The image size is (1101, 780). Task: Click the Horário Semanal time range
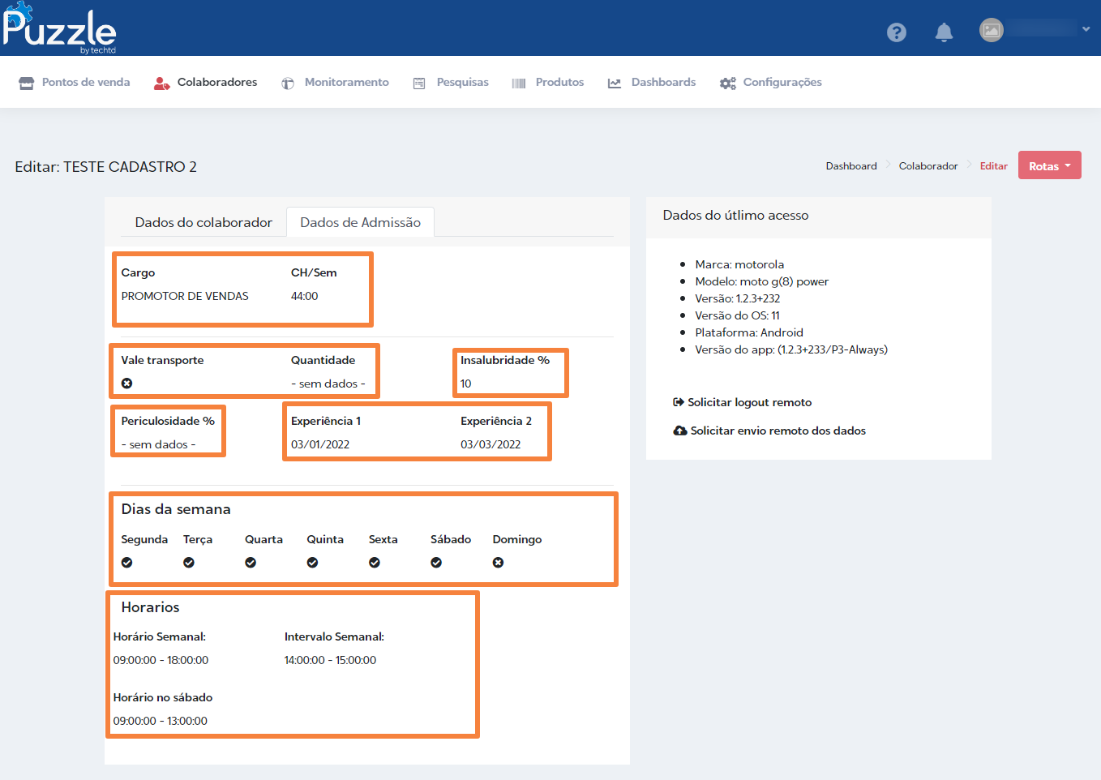[161, 660]
